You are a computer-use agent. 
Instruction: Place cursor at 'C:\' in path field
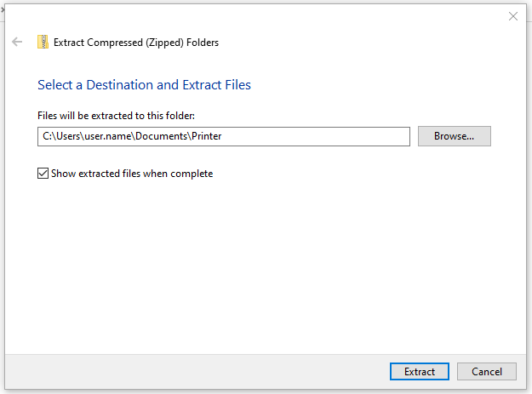(49, 136)
